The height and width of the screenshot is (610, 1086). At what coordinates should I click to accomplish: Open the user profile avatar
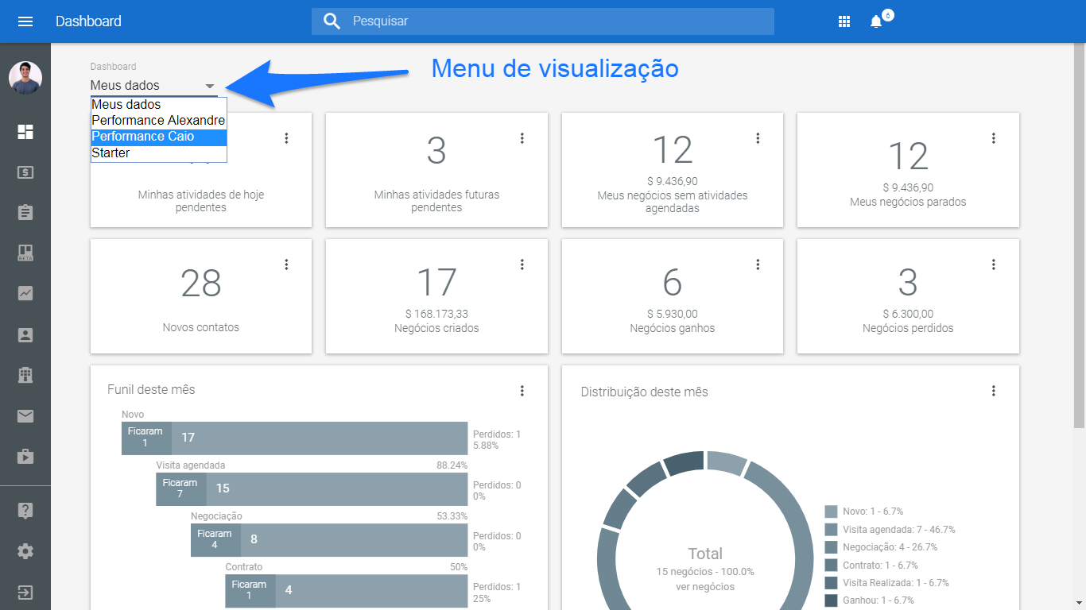point(25,78)
